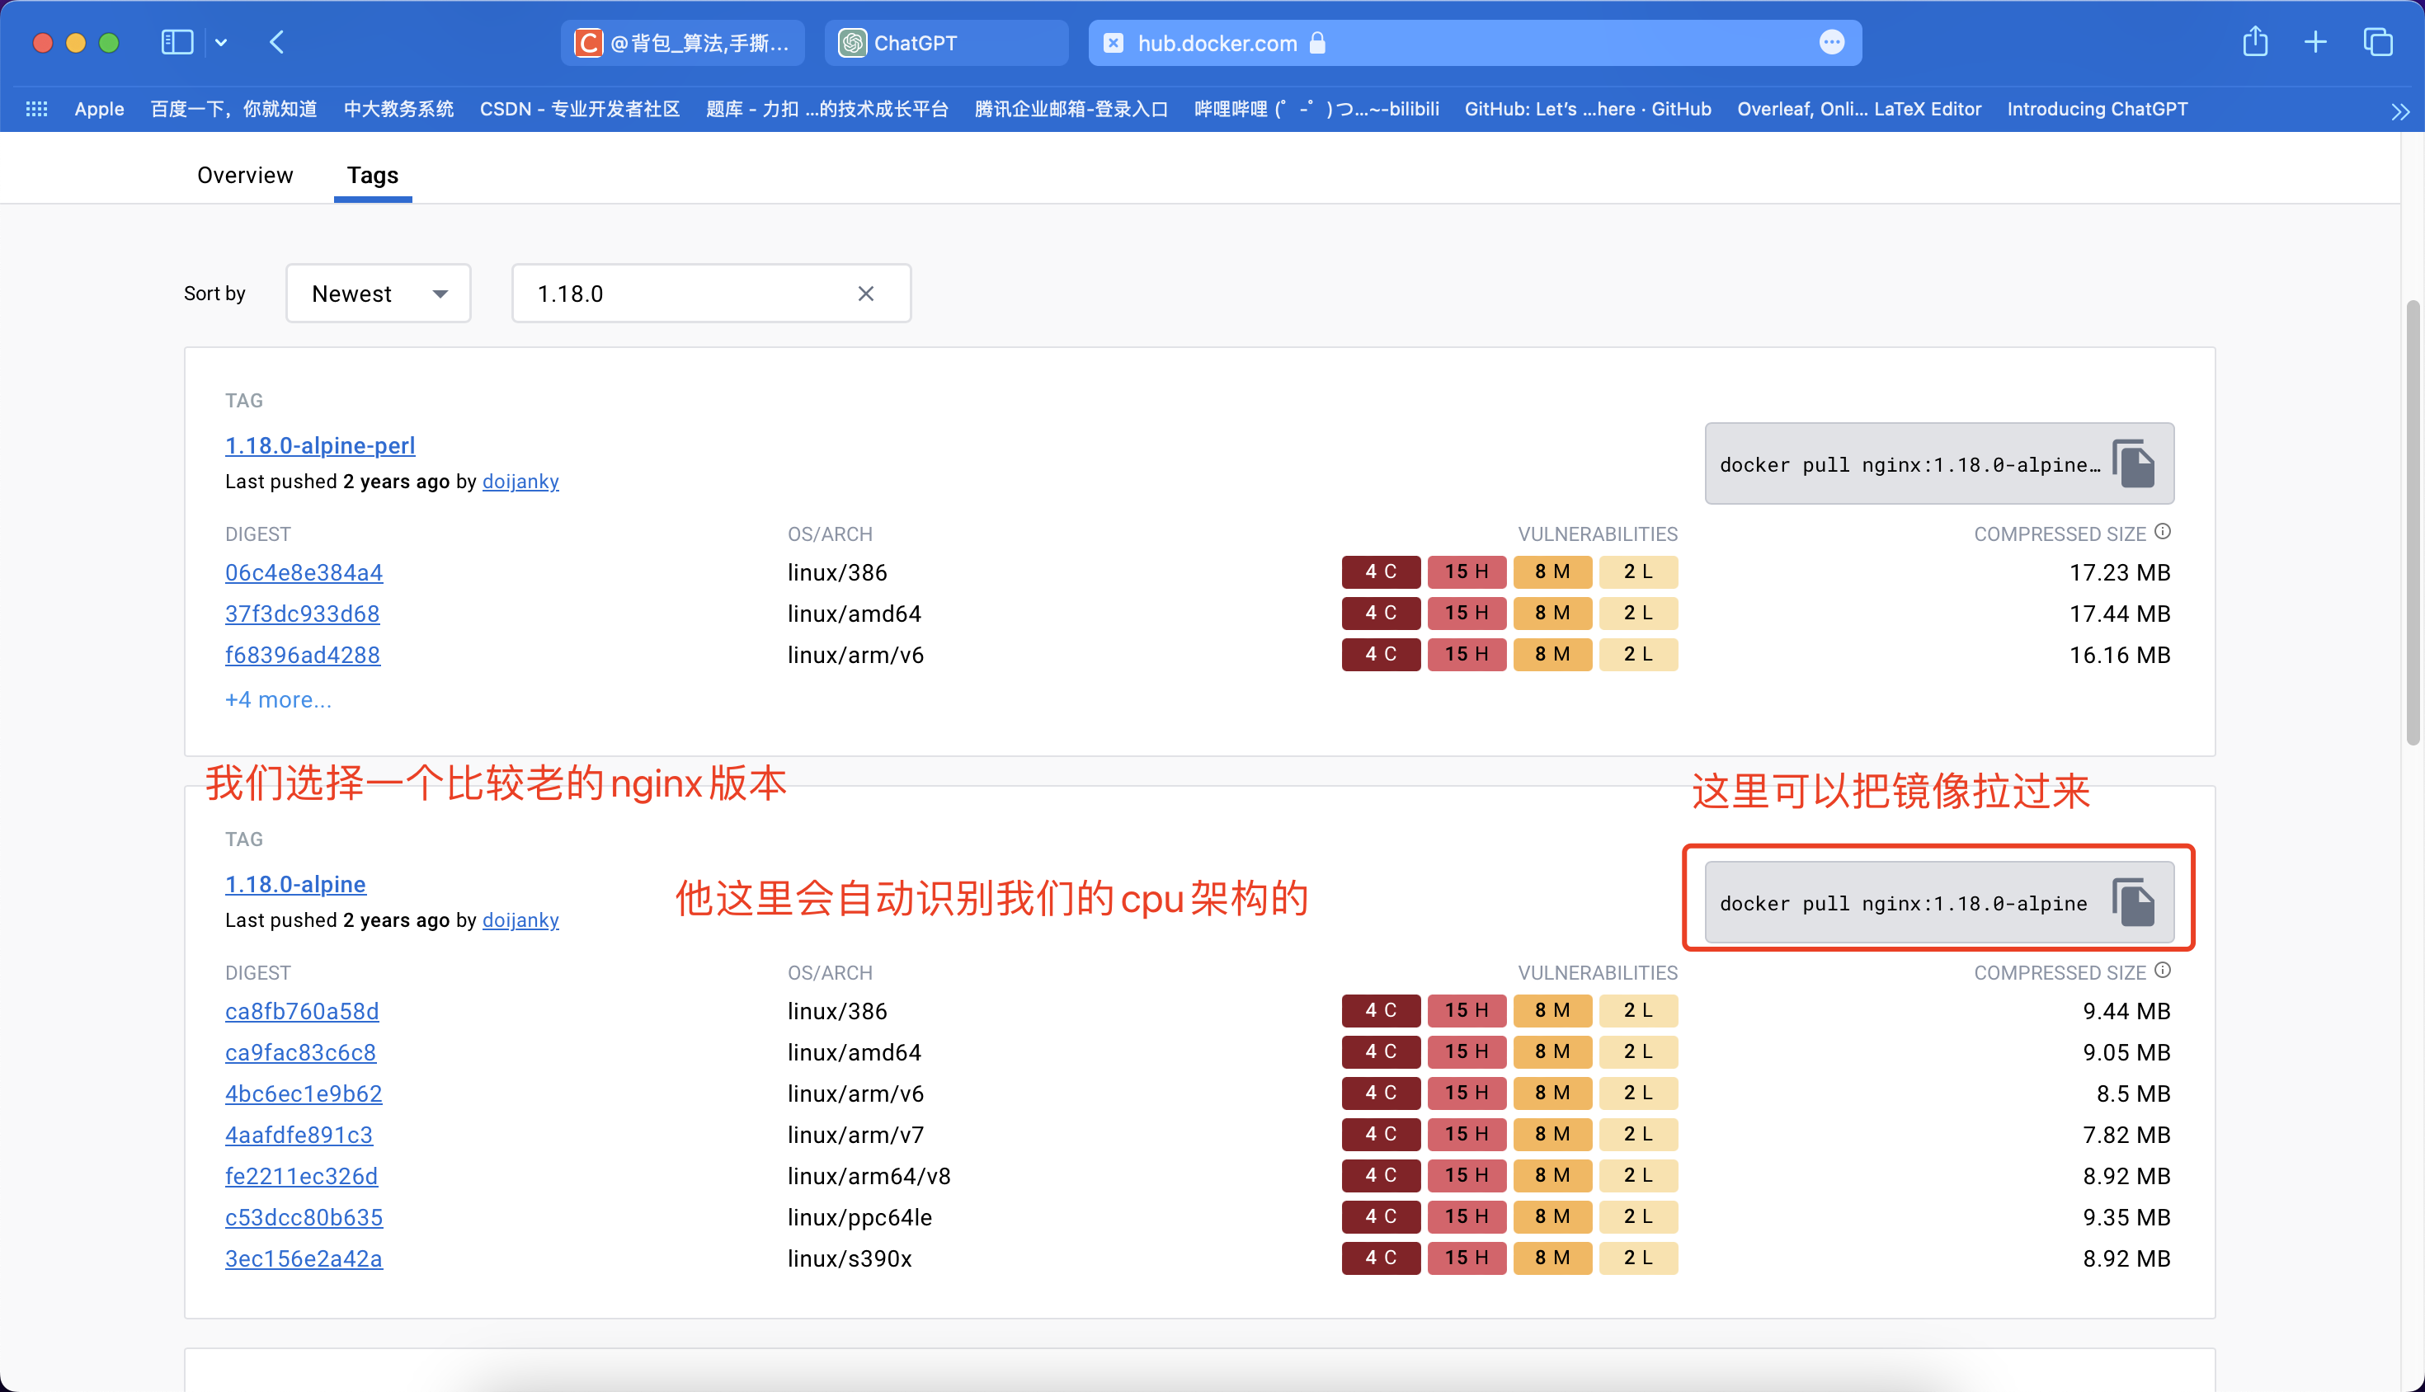Open the bookmarks apps grid icon

click(x=36, y=109)
